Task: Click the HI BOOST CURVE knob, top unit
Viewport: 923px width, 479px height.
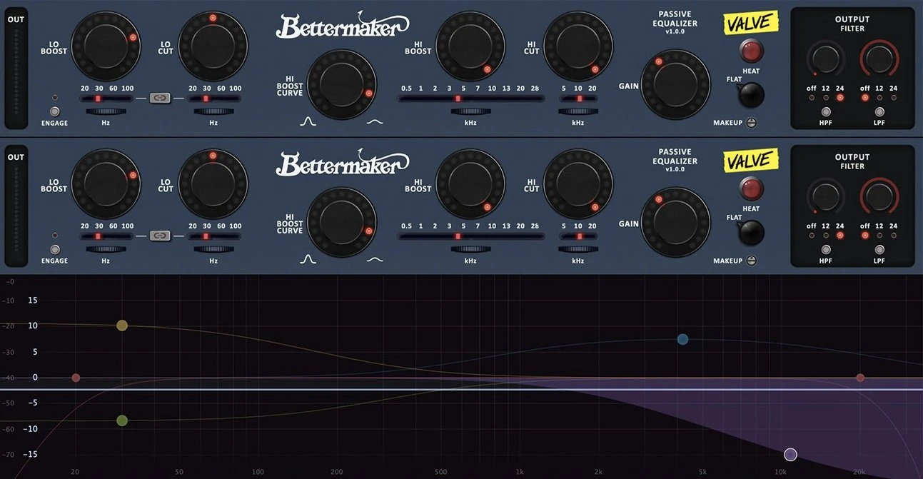Action: tap(342, 84)
